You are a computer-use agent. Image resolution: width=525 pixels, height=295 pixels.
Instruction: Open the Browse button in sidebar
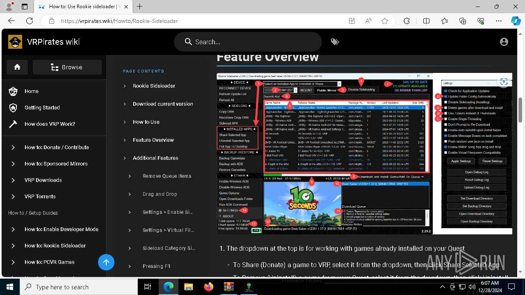[x=67, y=67]
